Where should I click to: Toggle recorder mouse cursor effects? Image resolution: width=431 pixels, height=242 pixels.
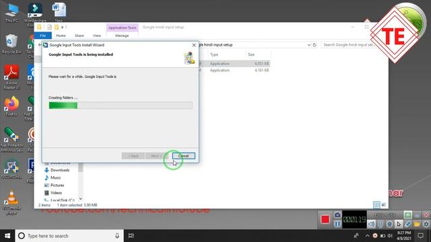pos(399,224)
